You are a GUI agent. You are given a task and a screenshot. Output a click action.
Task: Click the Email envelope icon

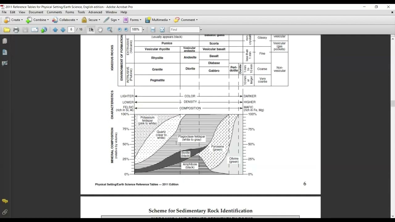pyautogui.click(x=35, y=30)
